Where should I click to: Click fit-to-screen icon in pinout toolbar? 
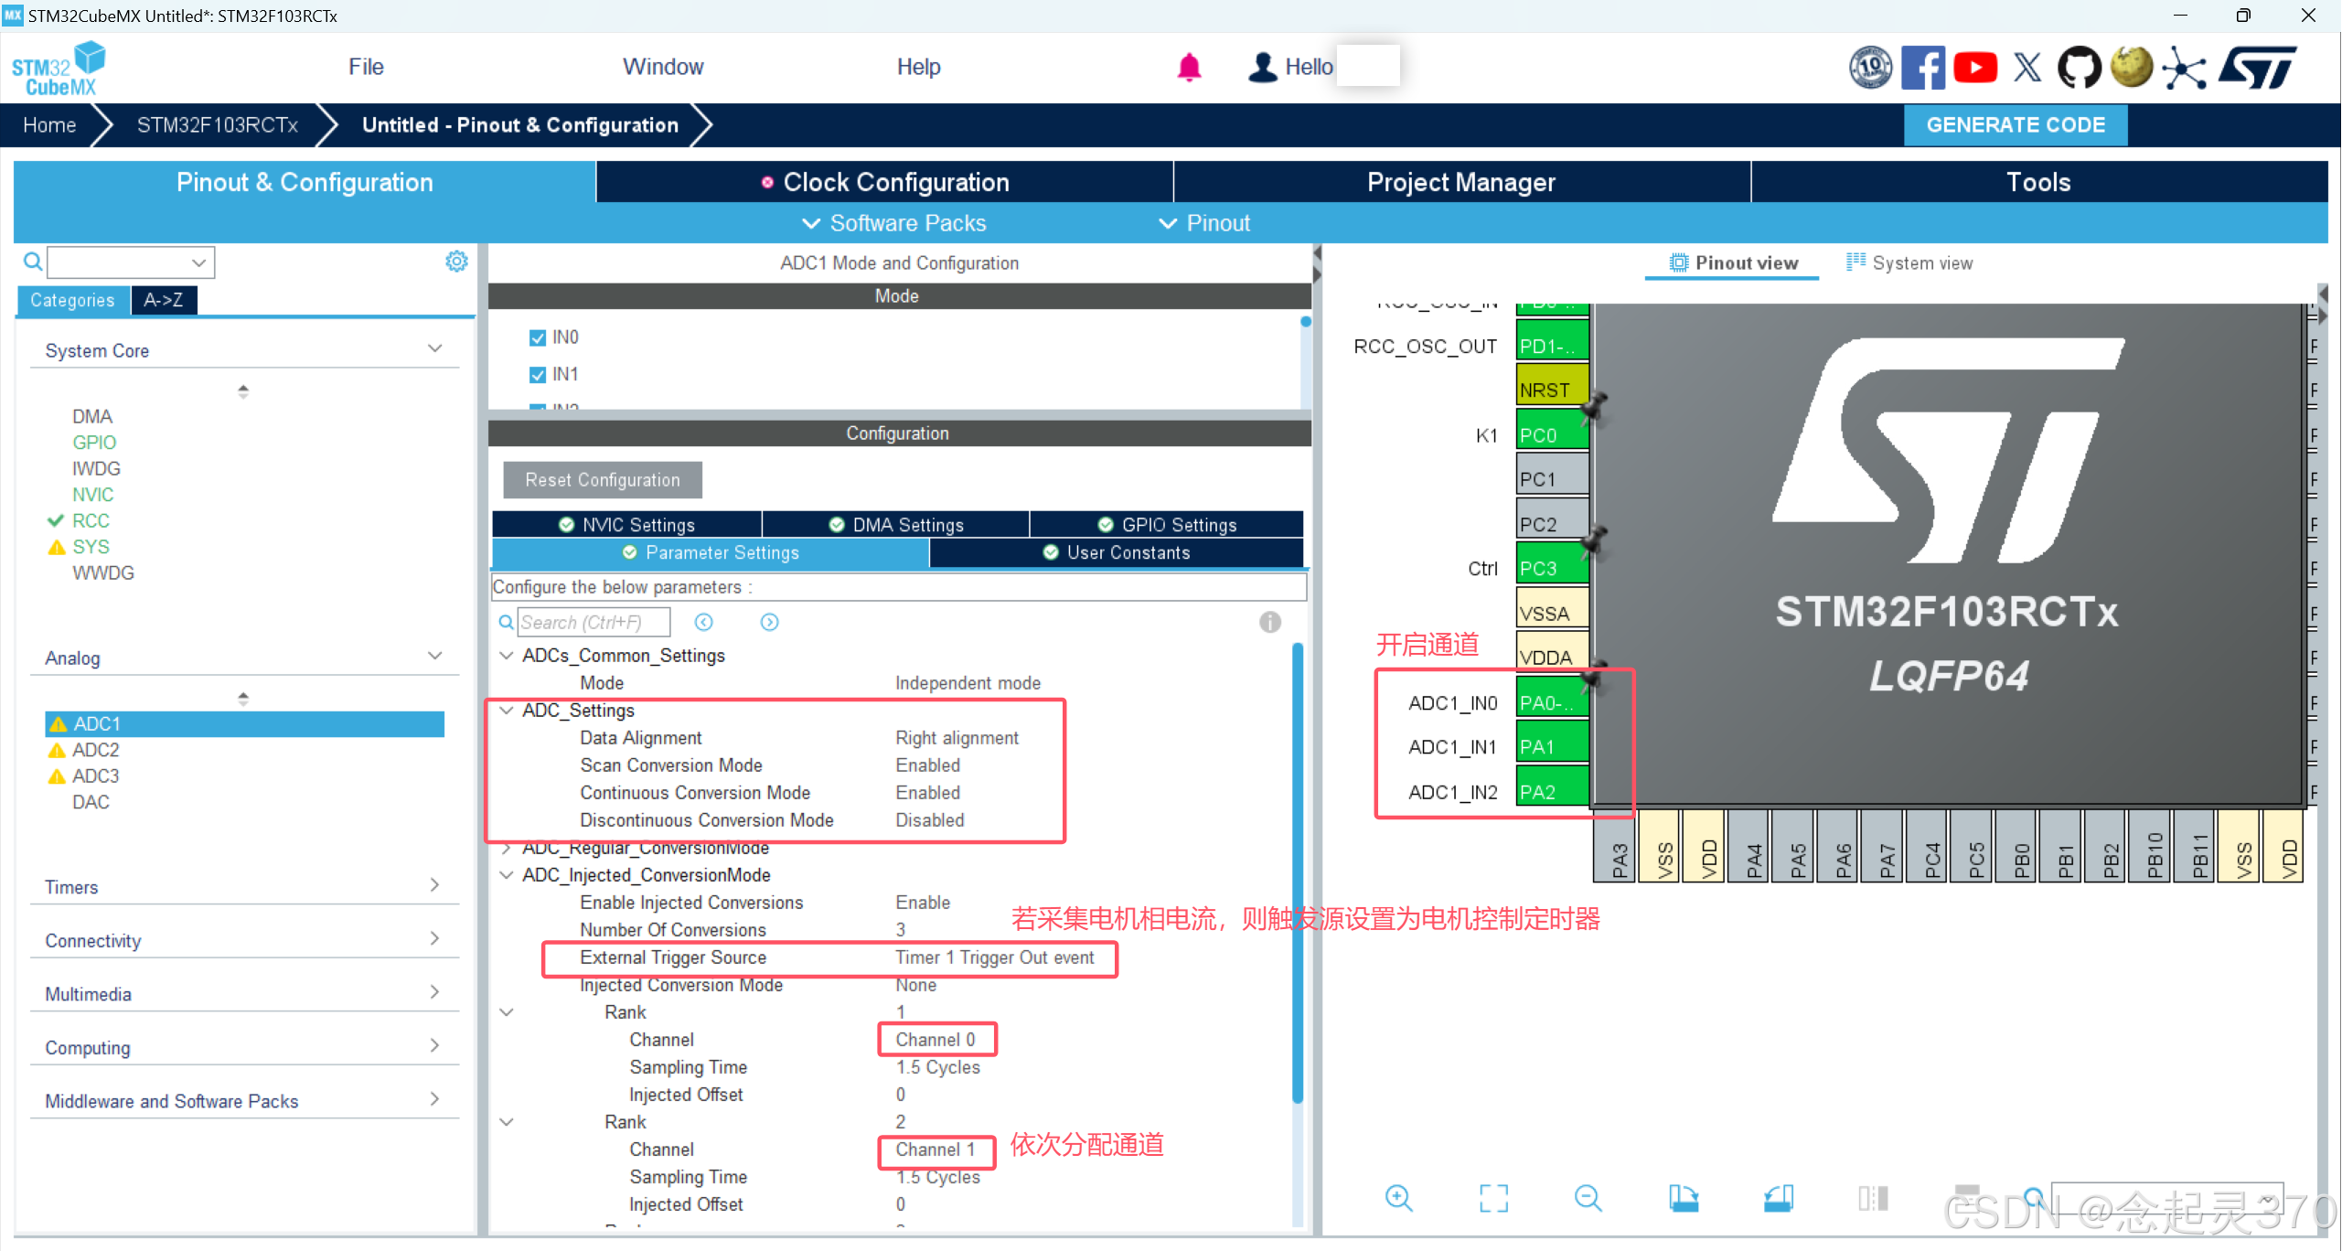tap(1493, 1197)
